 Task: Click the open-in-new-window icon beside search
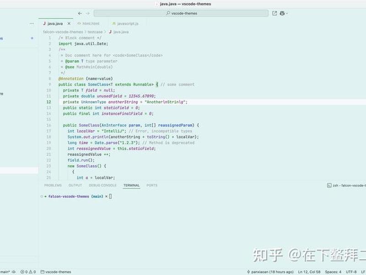point(274,13)
